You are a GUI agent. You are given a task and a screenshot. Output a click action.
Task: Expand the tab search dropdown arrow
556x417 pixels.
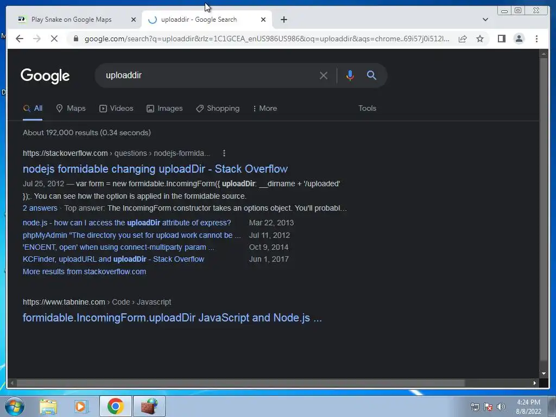click(x=485, y=20)
